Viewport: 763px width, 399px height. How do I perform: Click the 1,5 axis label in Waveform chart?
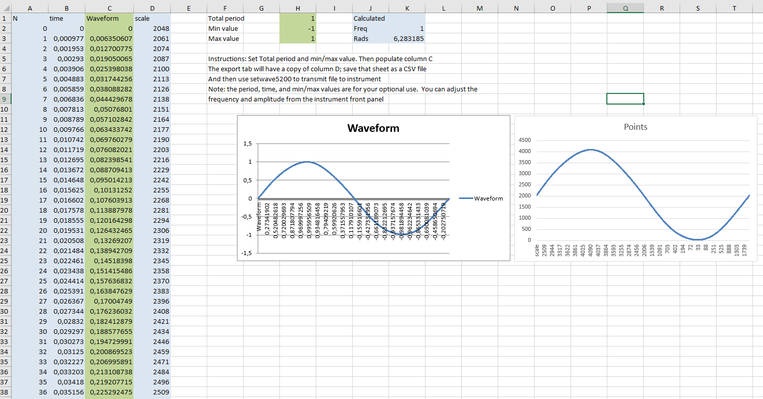pos(247,144)
